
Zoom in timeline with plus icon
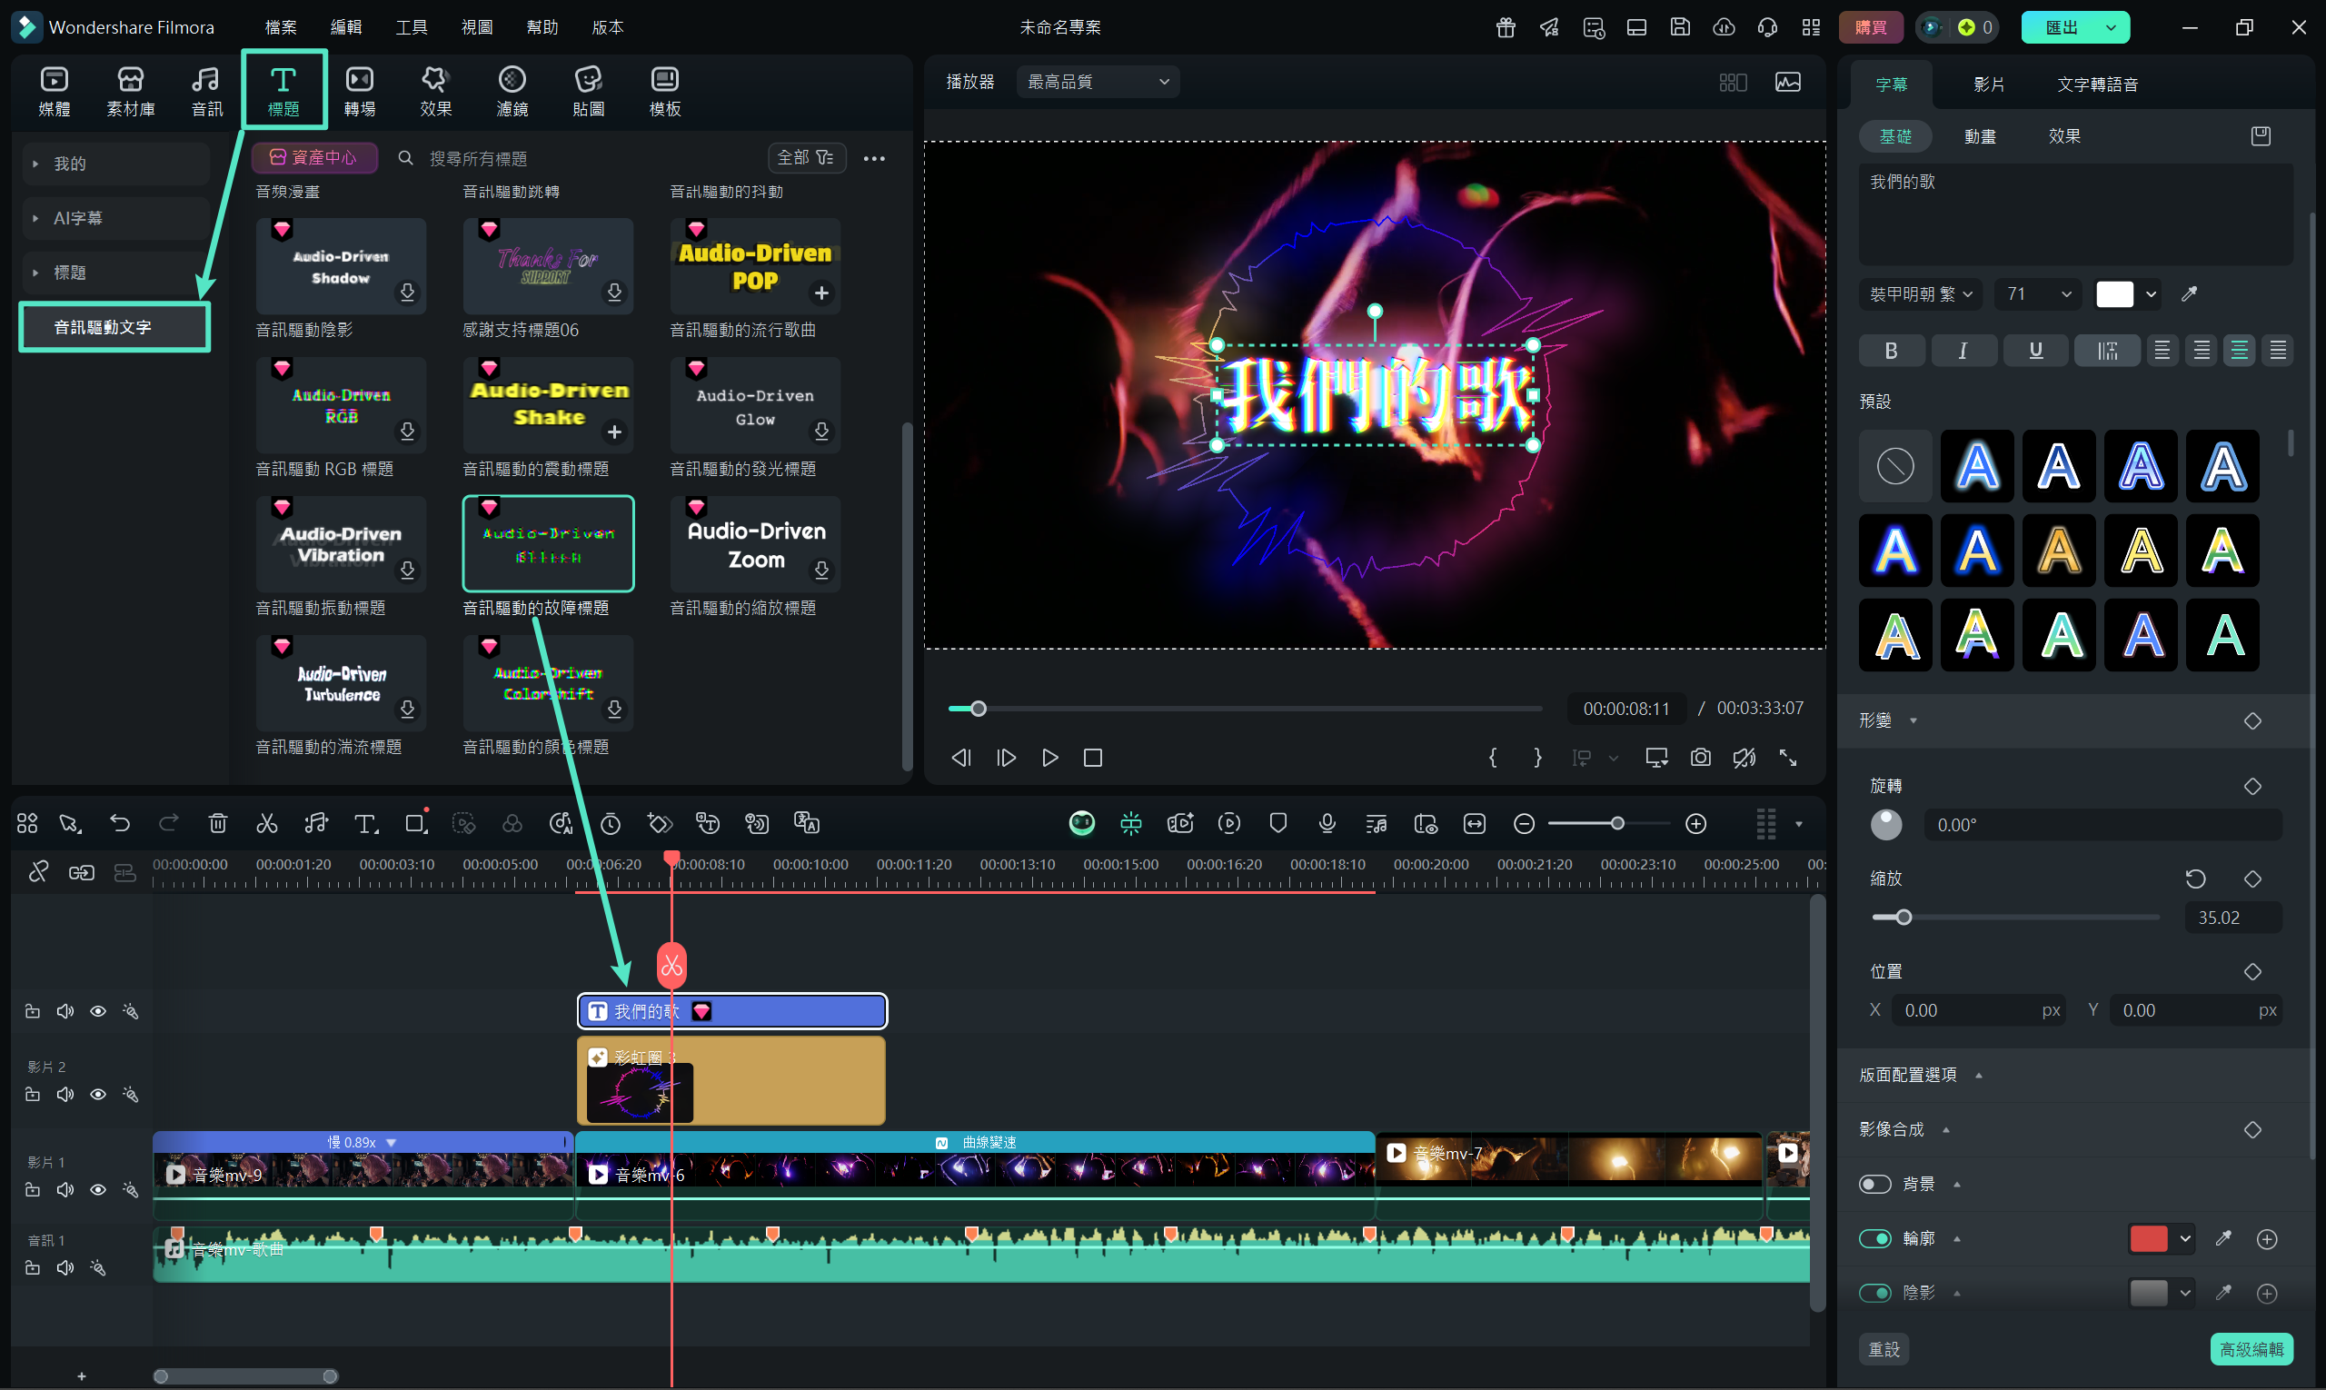coord(1695,823)
